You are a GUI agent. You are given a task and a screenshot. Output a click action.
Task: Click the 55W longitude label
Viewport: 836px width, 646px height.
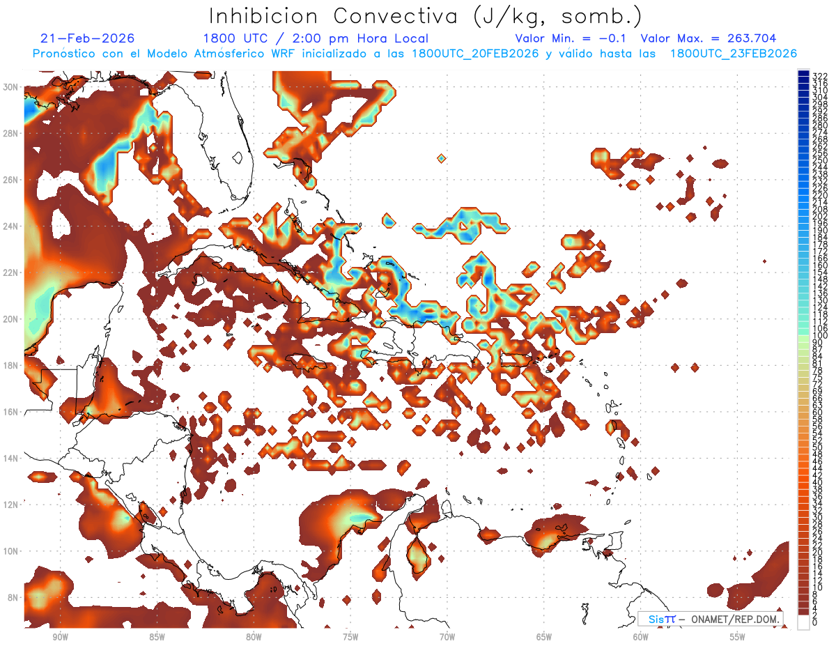738,637
